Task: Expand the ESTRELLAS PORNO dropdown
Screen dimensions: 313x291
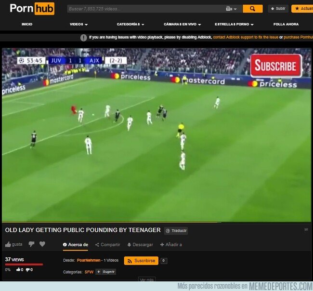Action: click(x=234, y=25)
